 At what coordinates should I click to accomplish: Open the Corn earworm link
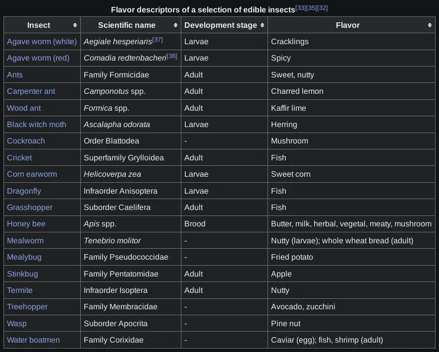tap(32, 174)
